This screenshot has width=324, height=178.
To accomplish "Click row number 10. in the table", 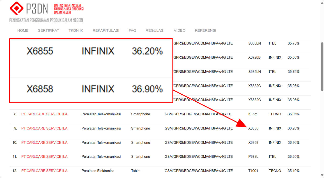I will (x=15, y=143).
